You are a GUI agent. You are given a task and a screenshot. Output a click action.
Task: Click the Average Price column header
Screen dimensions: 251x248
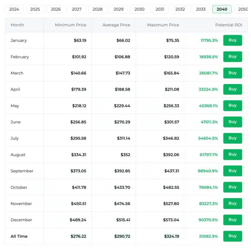coord(116,25)
